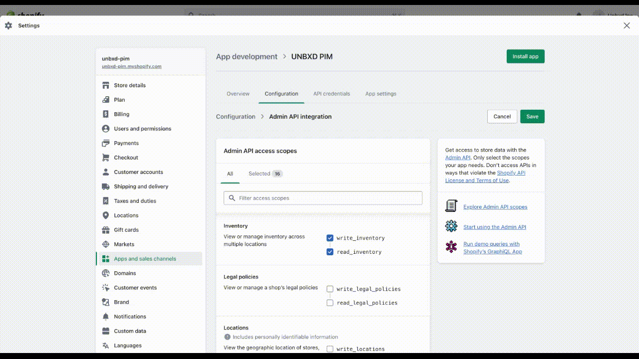
Task: Click the Payments card icon
Action: pyautogui.click(x=106, y=143)
